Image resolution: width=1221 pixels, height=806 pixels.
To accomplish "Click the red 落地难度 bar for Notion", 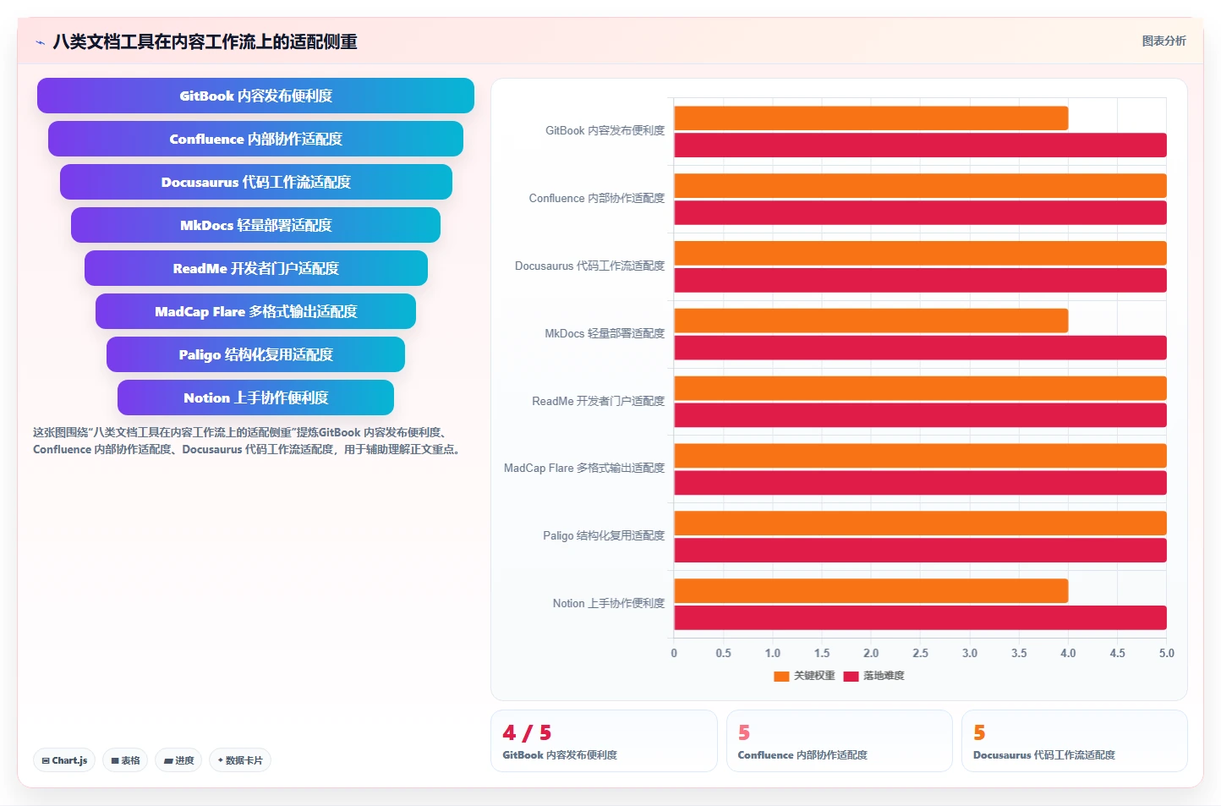I will tap(920, 618).
